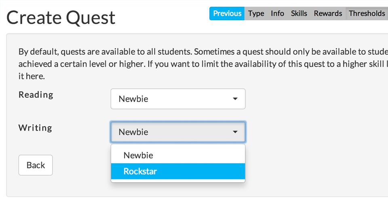Screen dimensions: 388x202
Task: Switch to the Skills step tab
Action: [x=299, y=13]
